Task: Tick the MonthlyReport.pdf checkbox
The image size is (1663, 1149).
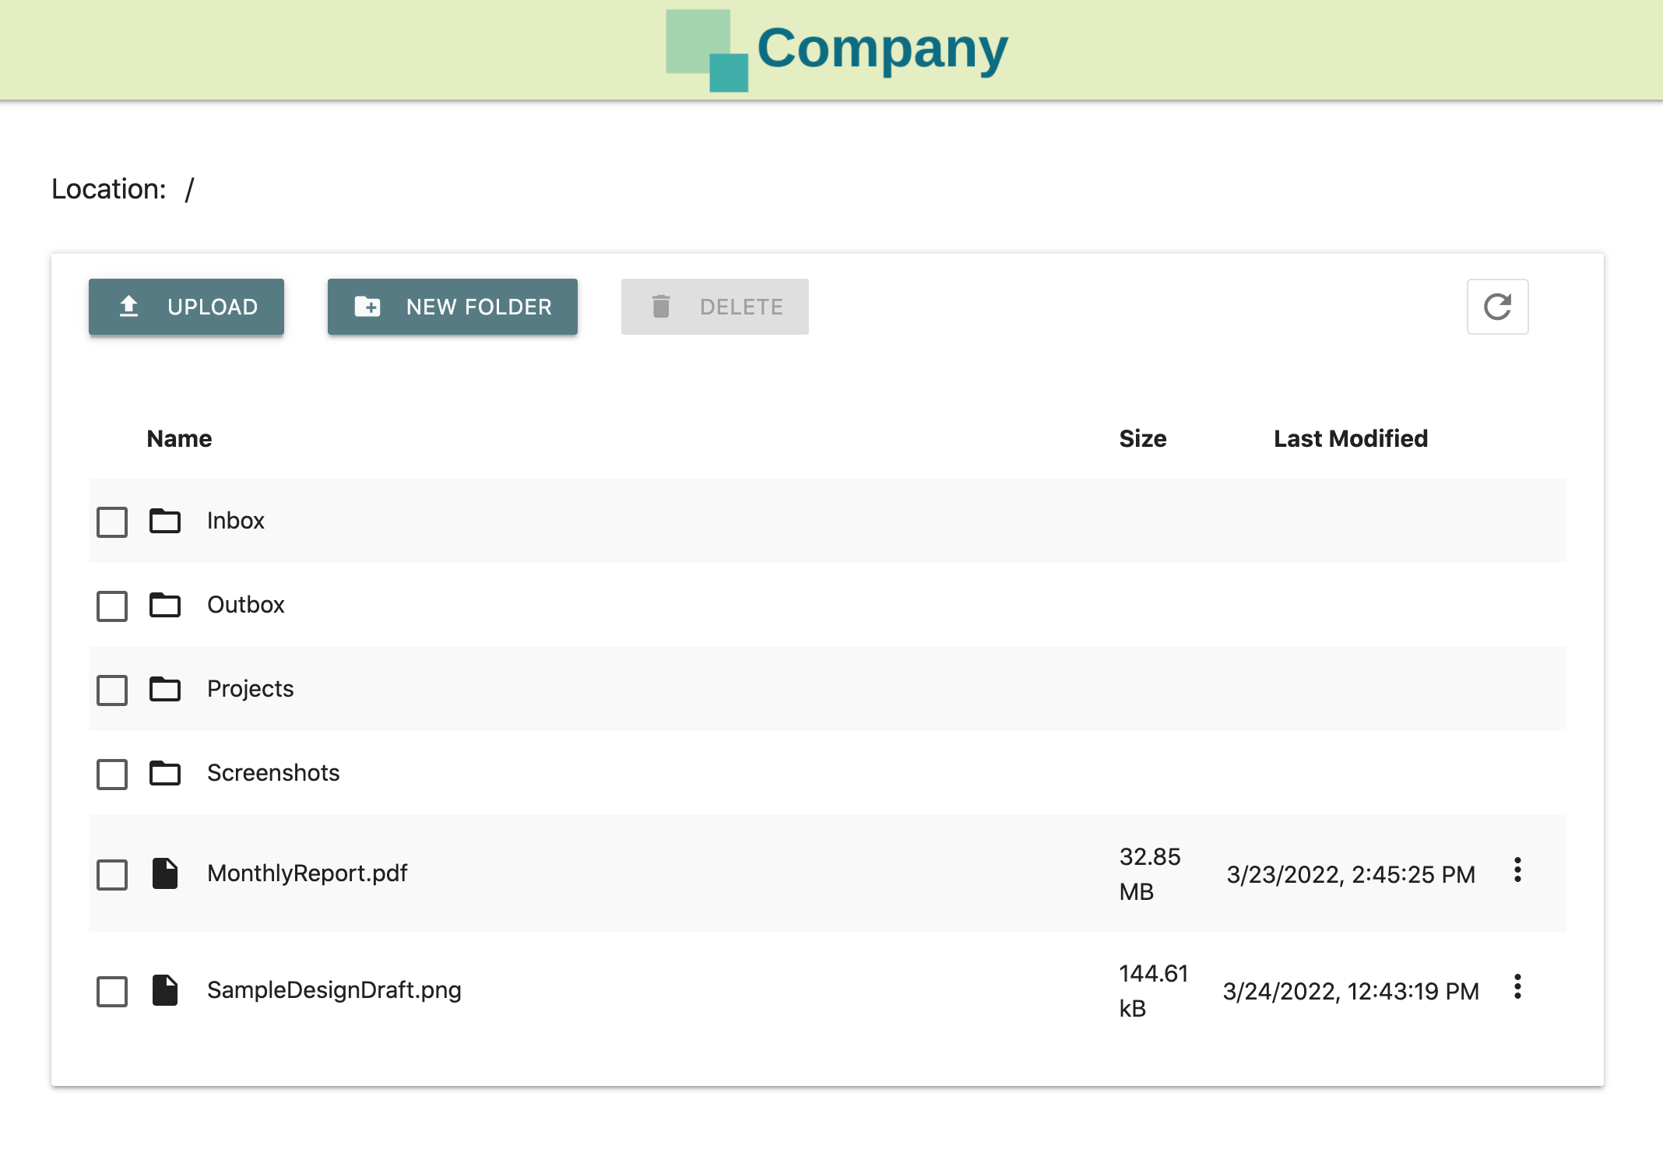Action: pyautogui.click(x=112, y=874)
